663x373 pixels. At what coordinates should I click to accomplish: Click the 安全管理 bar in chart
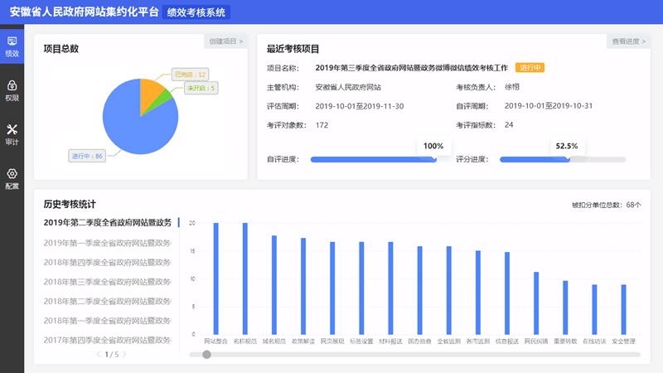[x=624, y=309]
